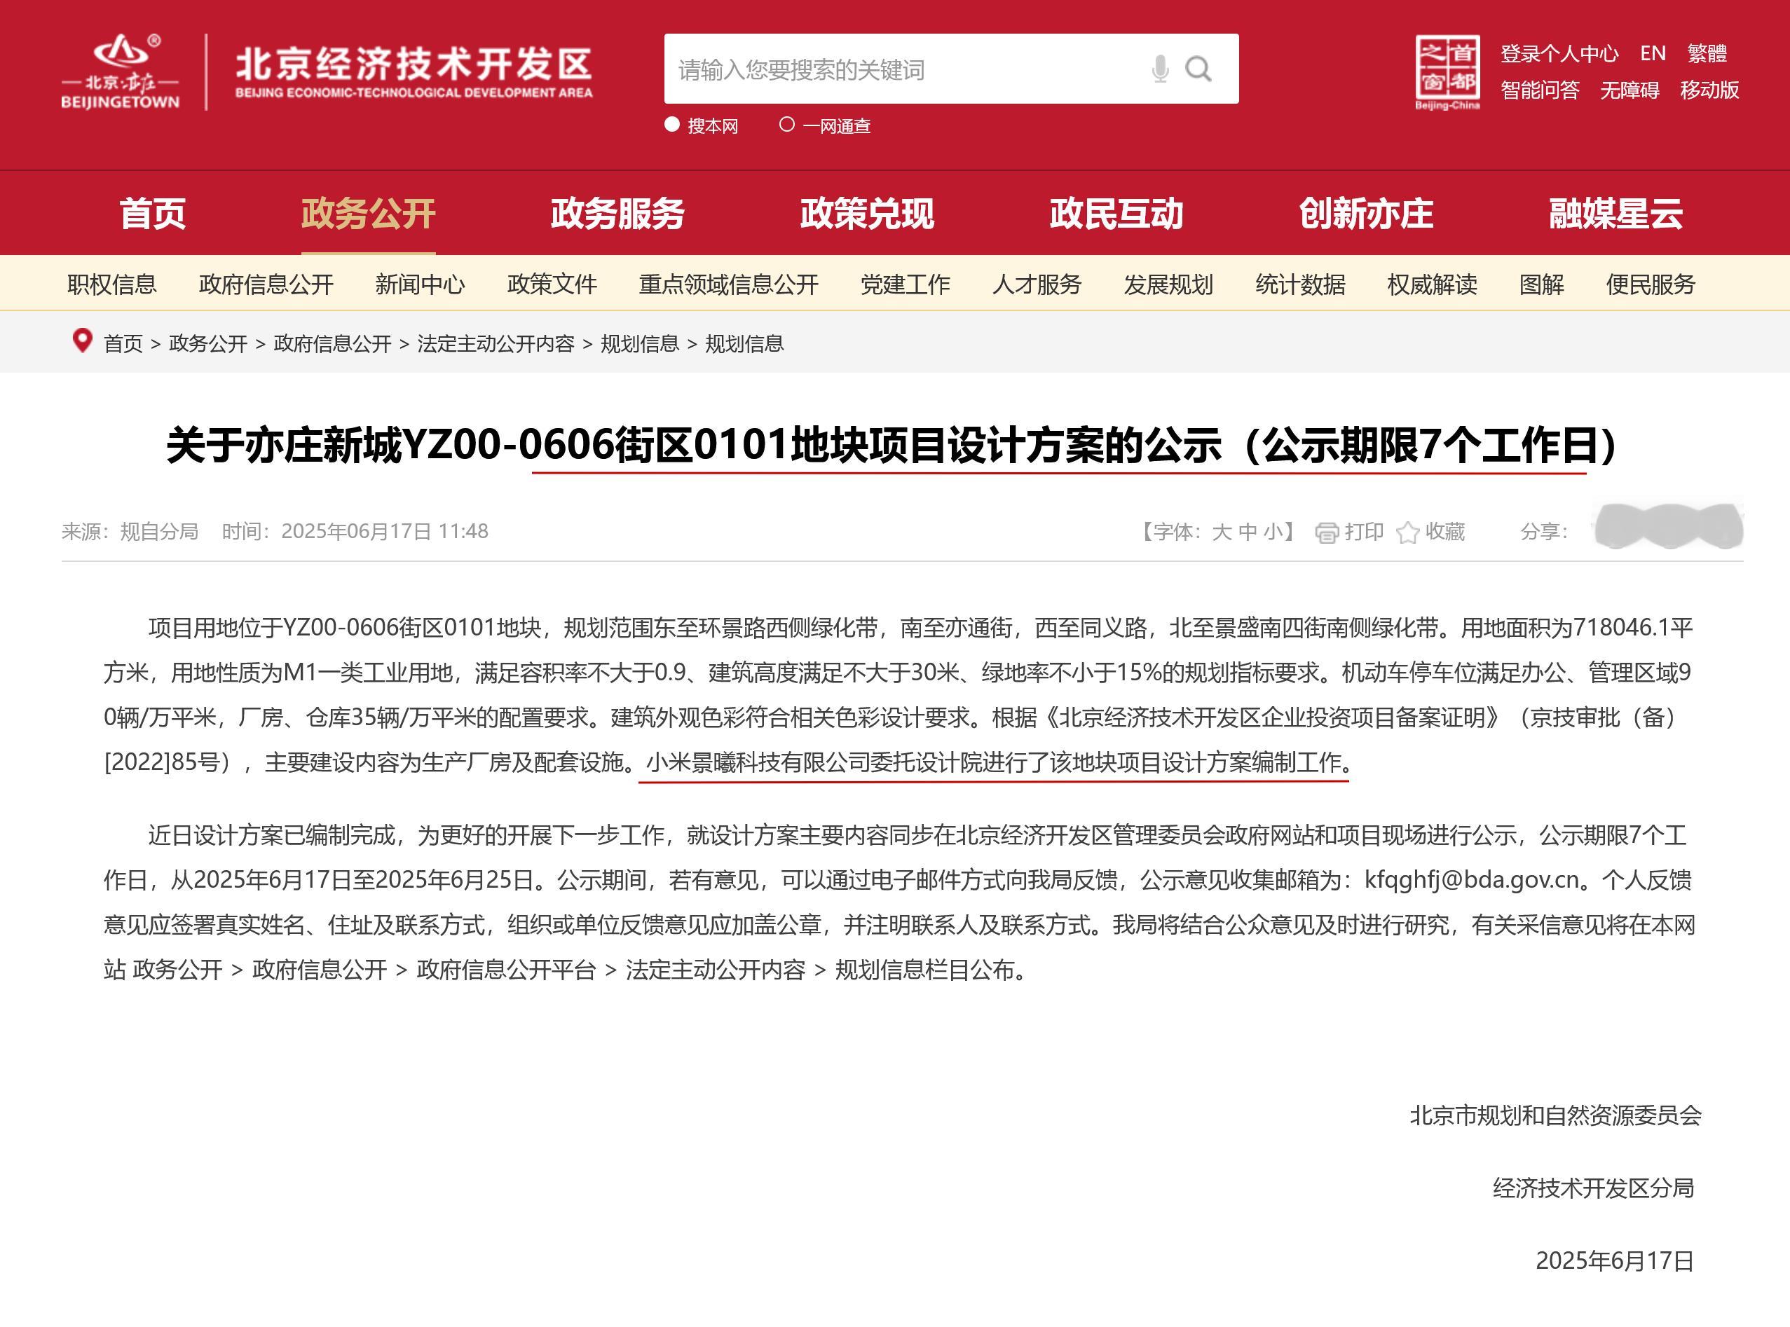
Task: Click the last 规划信息 breadcrumb item
Action: coord(745,344)
